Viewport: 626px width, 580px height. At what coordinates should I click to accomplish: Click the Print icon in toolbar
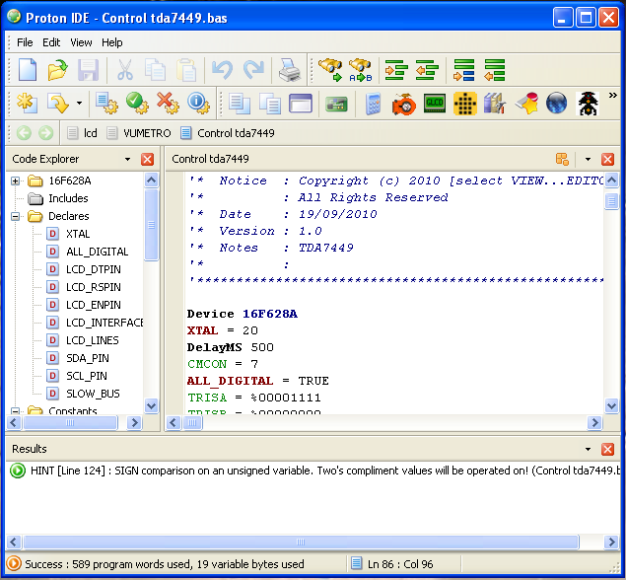point(288,70)
